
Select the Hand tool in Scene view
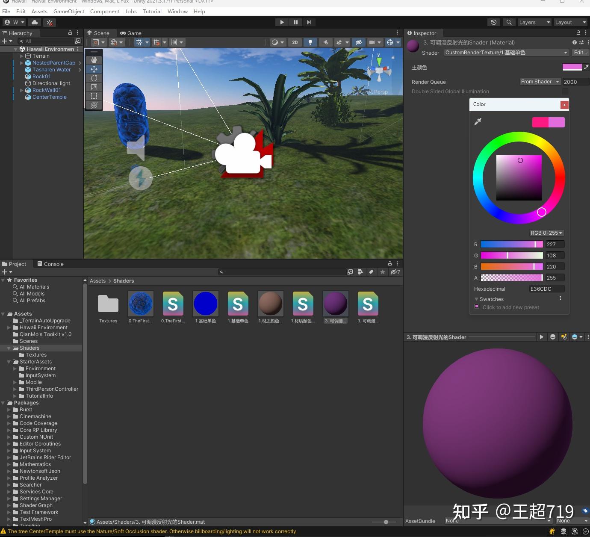94,60
